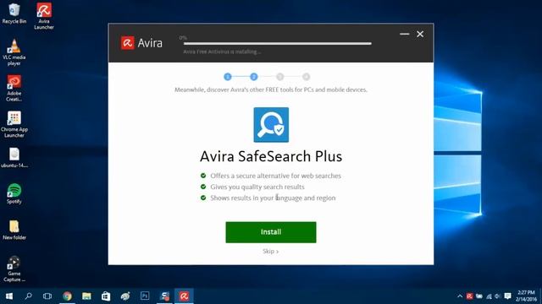Select the Avira Launcher desktop shortcut

pos(44,16)
